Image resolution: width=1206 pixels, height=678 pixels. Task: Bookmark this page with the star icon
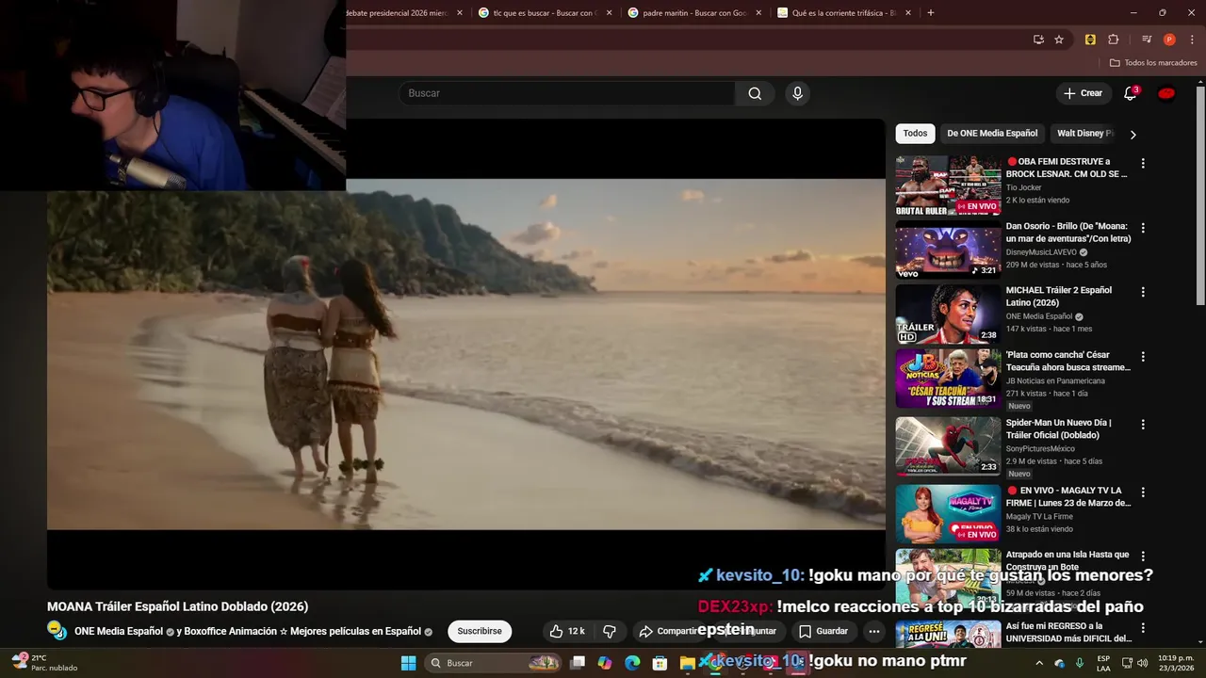coord(1059,40)
